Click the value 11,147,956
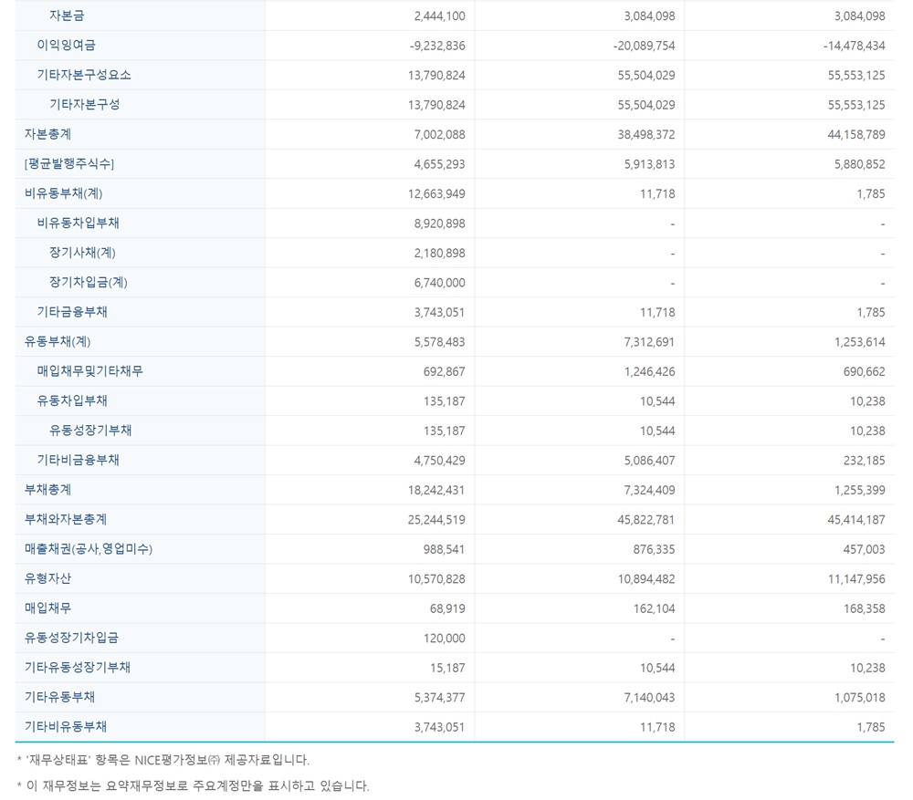Image resolution: width=913 pixels, height=800 pixels. pyautogui.click(x=856, y=579)
